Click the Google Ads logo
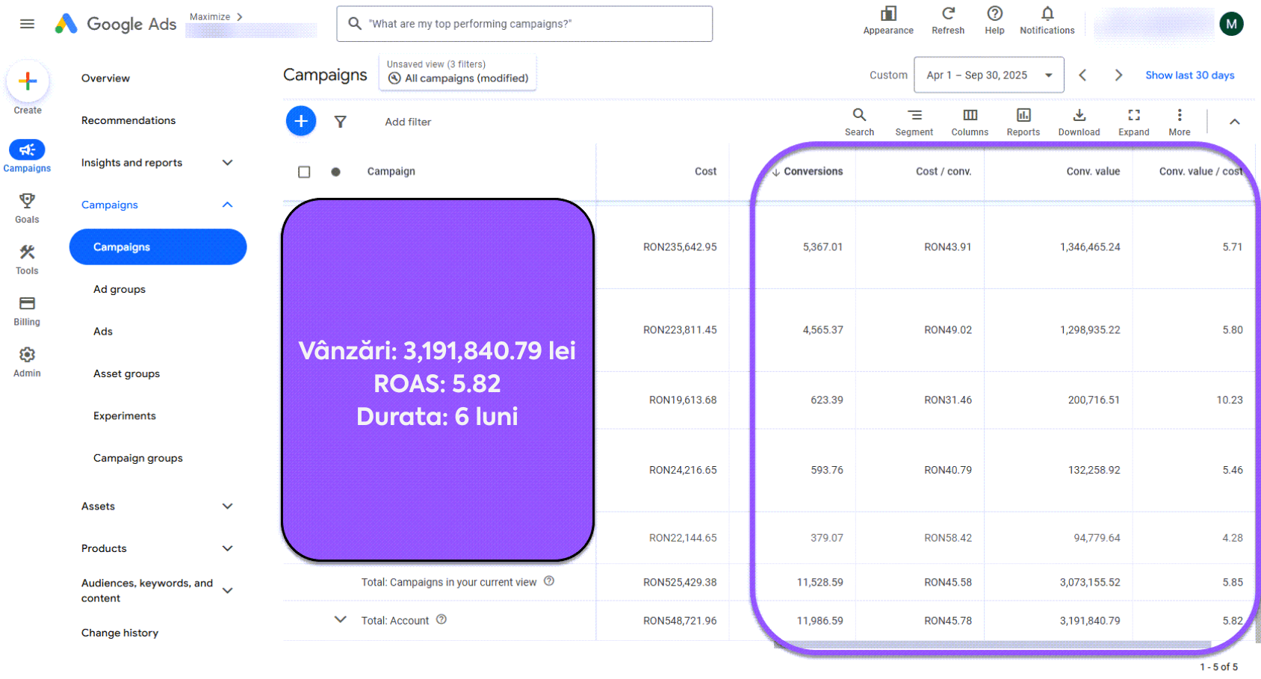Viewport: 1261px width, 679px height. click(116, 24)
